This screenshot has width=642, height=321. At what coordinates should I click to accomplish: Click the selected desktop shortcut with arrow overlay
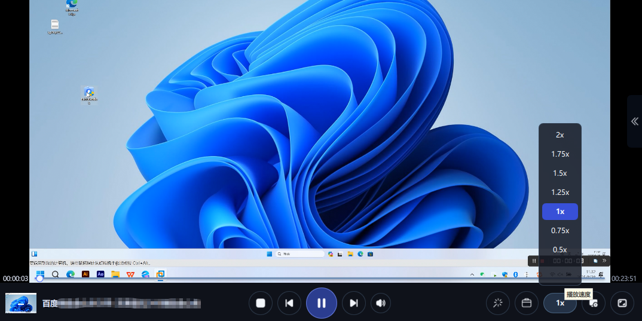pyautogui.click(x=89, y=96)
